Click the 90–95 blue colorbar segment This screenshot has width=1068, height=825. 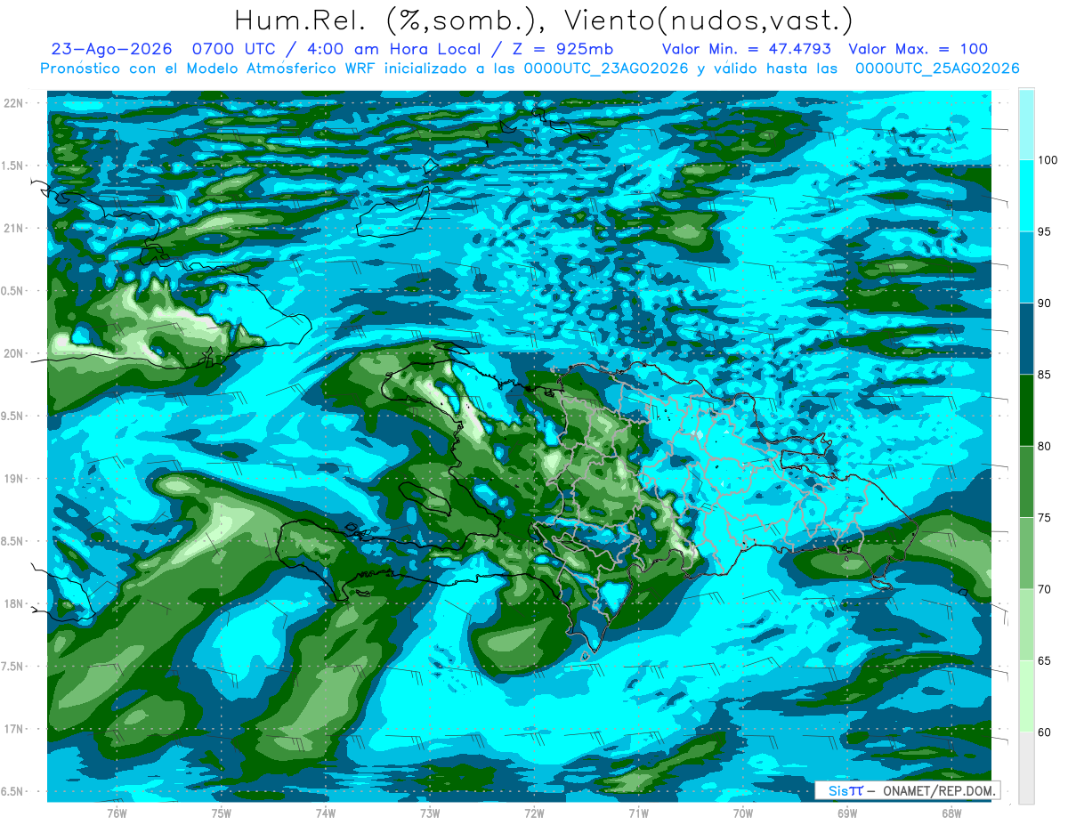(x=1026, y=267)
